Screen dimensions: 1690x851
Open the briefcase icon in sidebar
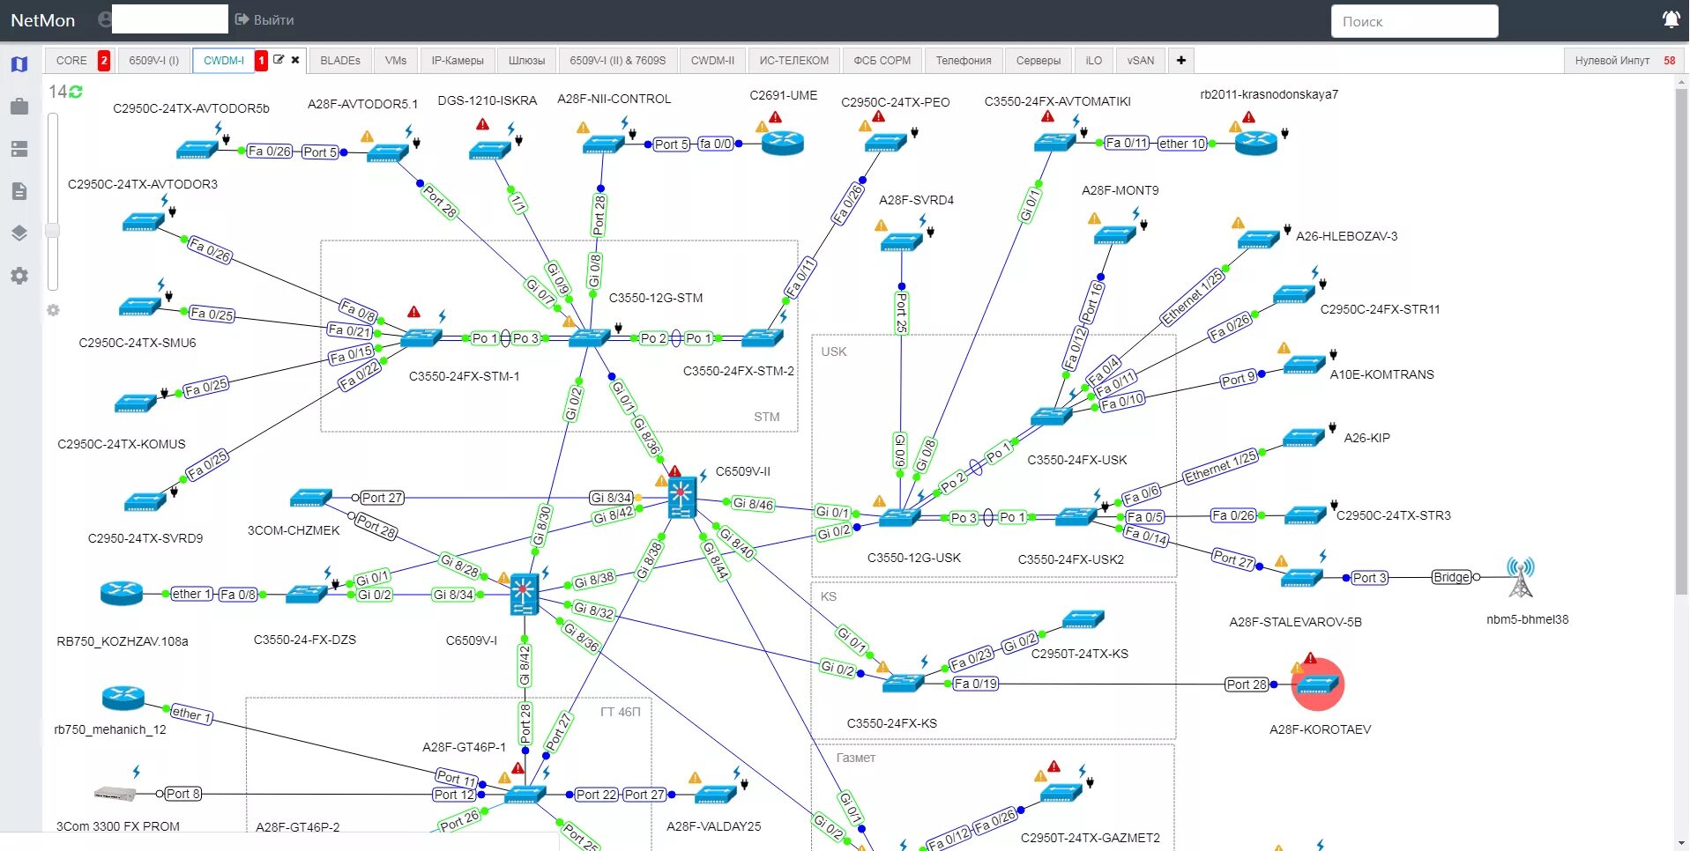pyautogui.click(x=19, y=107)
